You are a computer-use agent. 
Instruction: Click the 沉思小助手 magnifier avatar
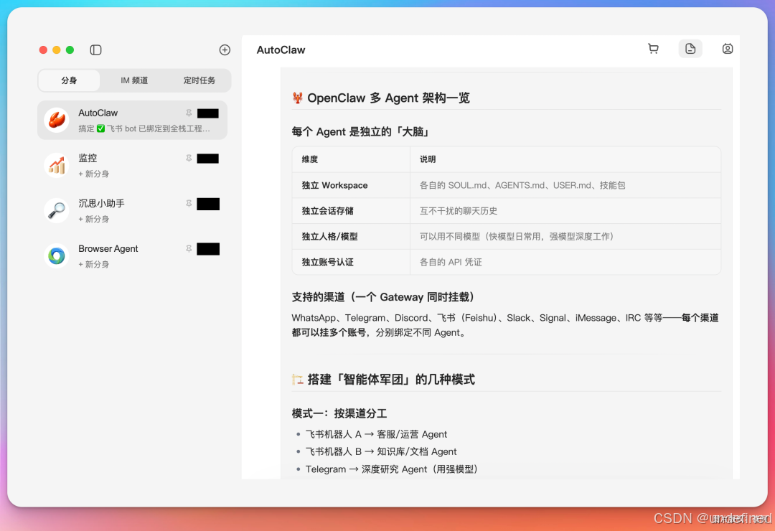pyautogui.click(x=57, y=211)
